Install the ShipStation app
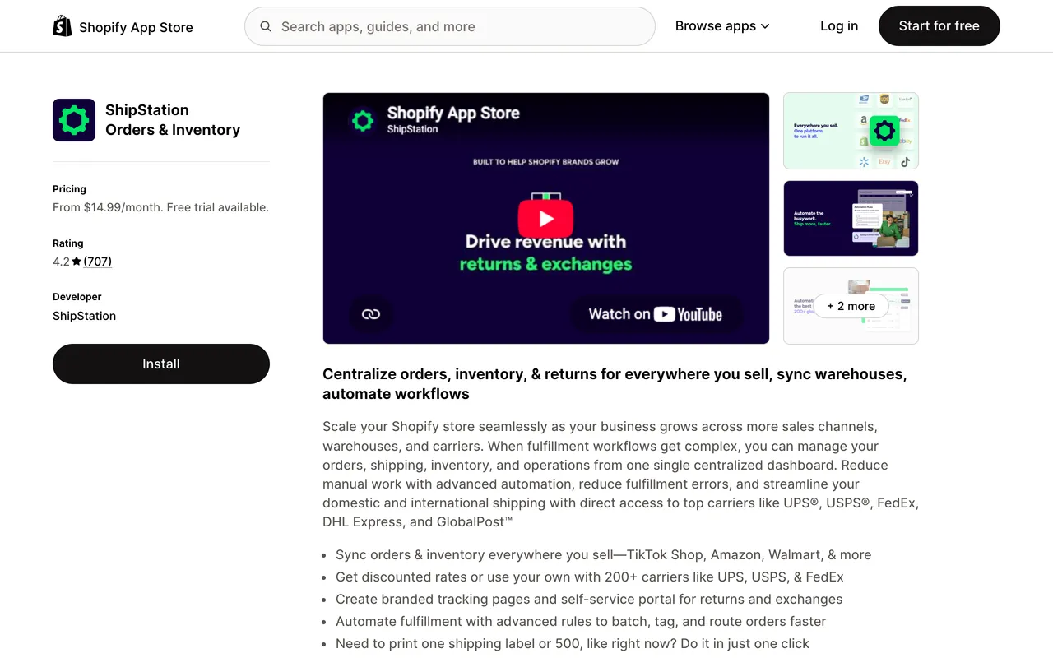 (161, 364)
